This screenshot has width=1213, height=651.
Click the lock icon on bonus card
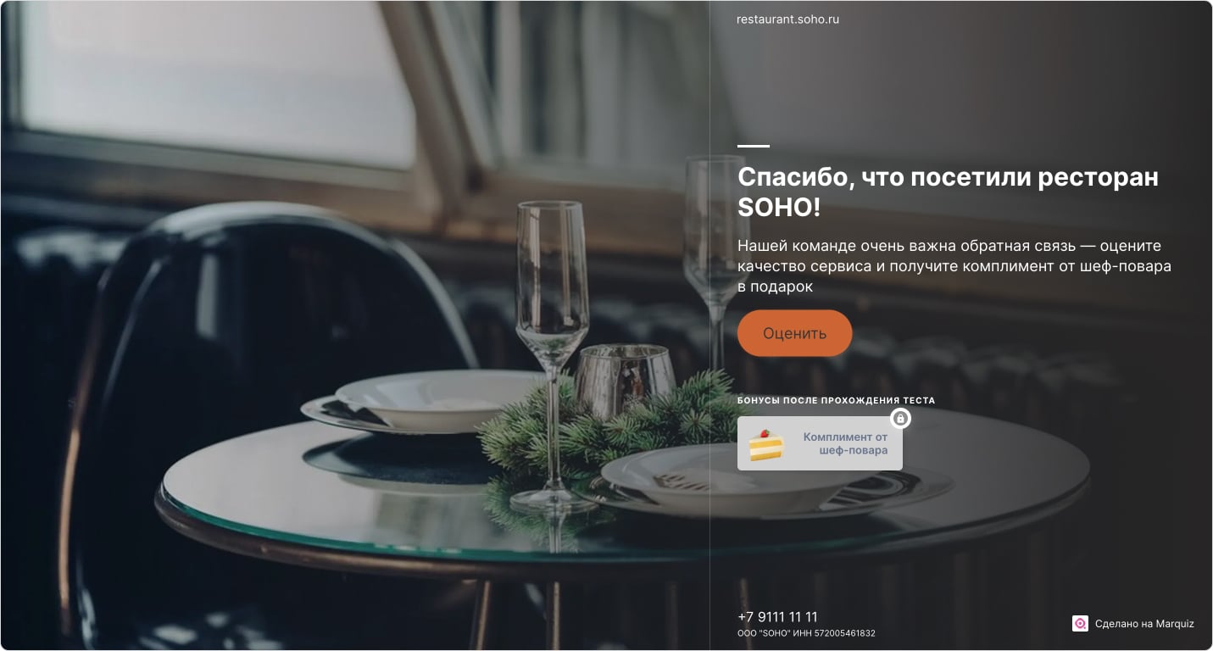point(900,419)
